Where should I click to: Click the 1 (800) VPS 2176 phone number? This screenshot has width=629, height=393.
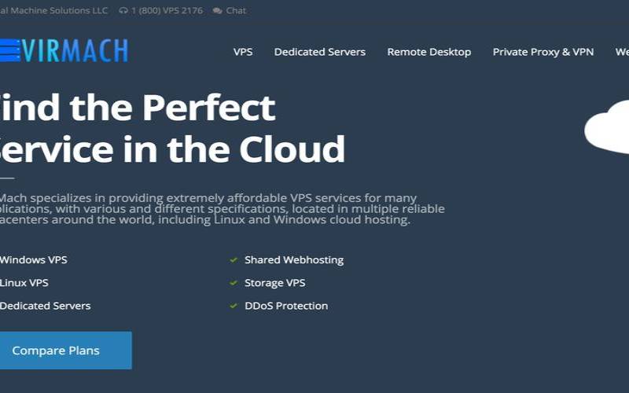point(166,11)
